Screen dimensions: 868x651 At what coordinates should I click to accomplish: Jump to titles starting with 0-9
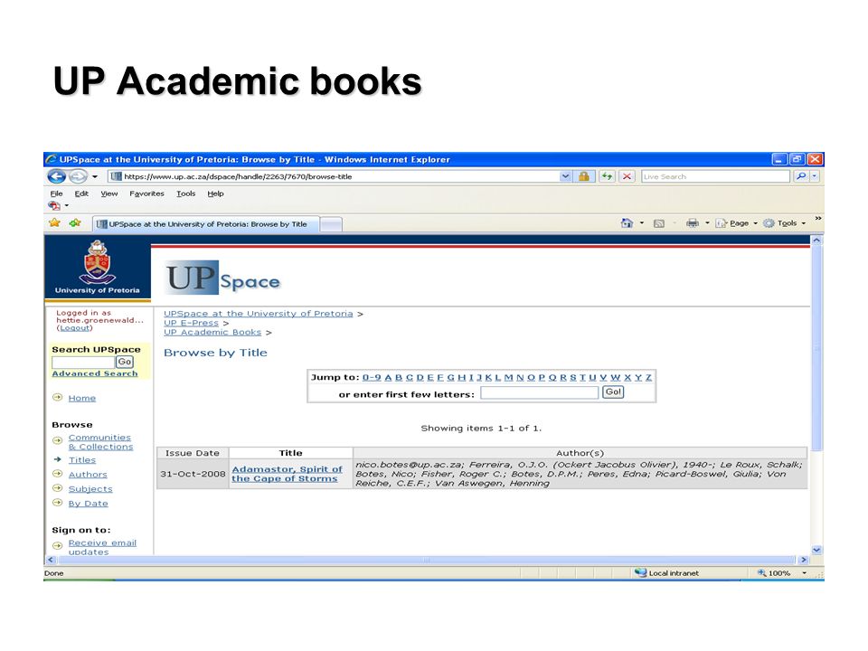(x=372, y=378)
